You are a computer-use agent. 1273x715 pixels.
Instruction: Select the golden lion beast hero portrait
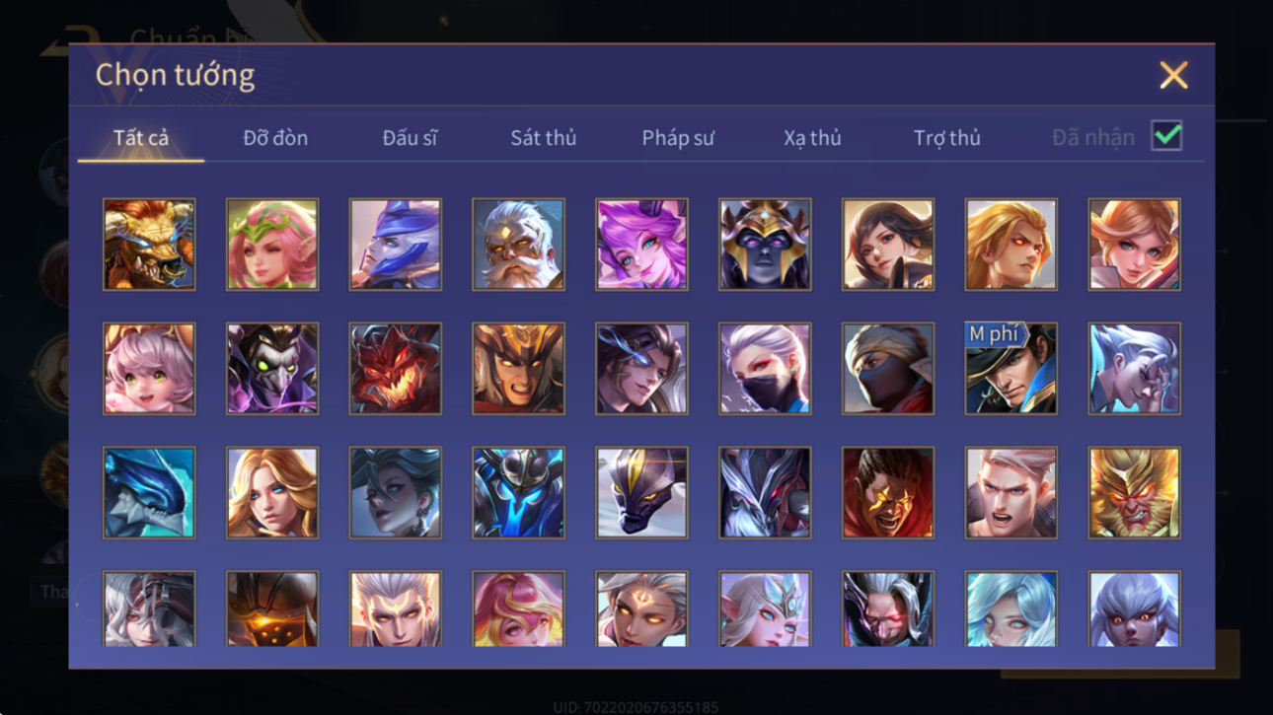[x=149, y=245]
